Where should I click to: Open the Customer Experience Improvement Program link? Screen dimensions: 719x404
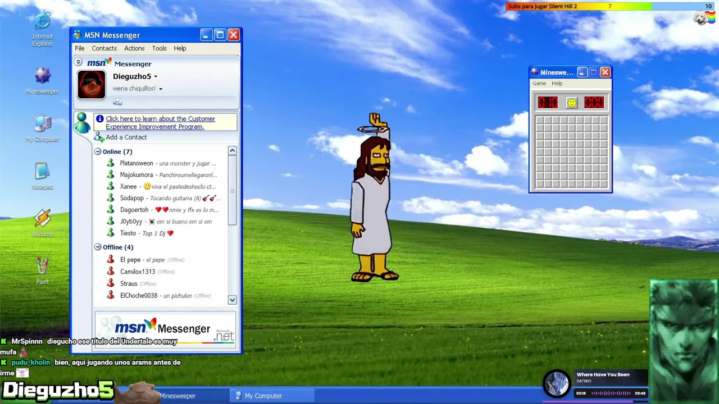pyautogui.click(x=161, y=122)
